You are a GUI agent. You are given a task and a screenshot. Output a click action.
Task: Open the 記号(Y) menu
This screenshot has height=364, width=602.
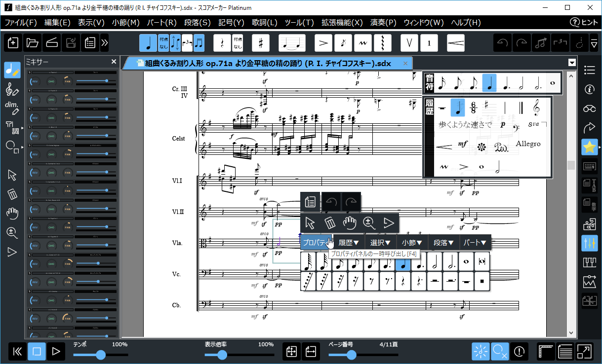[x=232, y=22]
